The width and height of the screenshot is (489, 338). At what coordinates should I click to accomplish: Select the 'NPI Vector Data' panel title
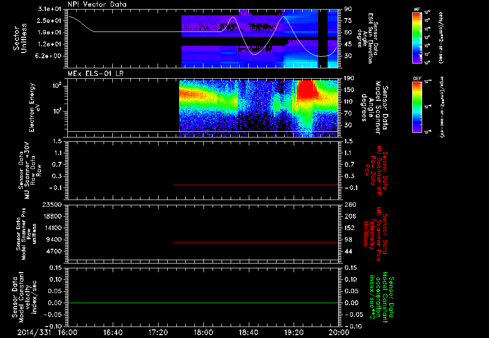point(97,4)
